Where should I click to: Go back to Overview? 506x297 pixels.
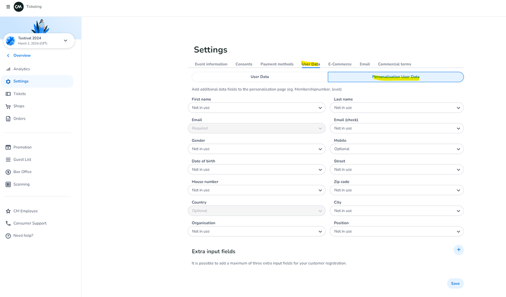21,56
